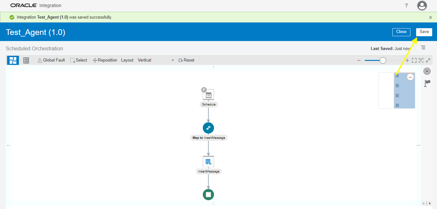Open the tracking flag panel icon
This screenshot has width=437, height=209.
click(x=427, y=83)
